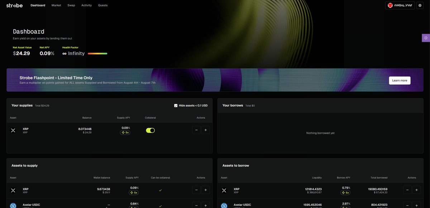Click liquidity value 121814.4323

coord(314,189)
